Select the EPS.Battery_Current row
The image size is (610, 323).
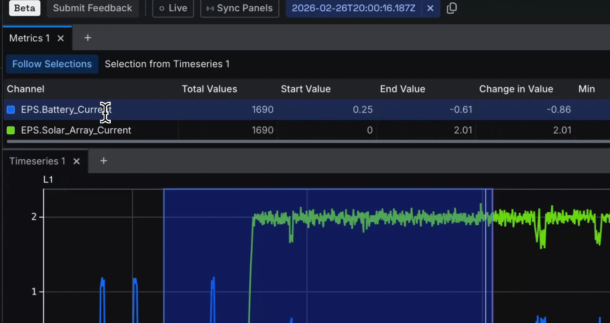[x=307, y=109]
